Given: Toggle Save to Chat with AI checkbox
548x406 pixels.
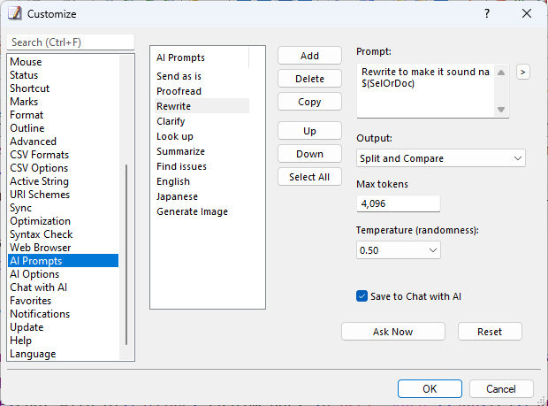Looking at the screenshot, I should [x=362, y=296].
